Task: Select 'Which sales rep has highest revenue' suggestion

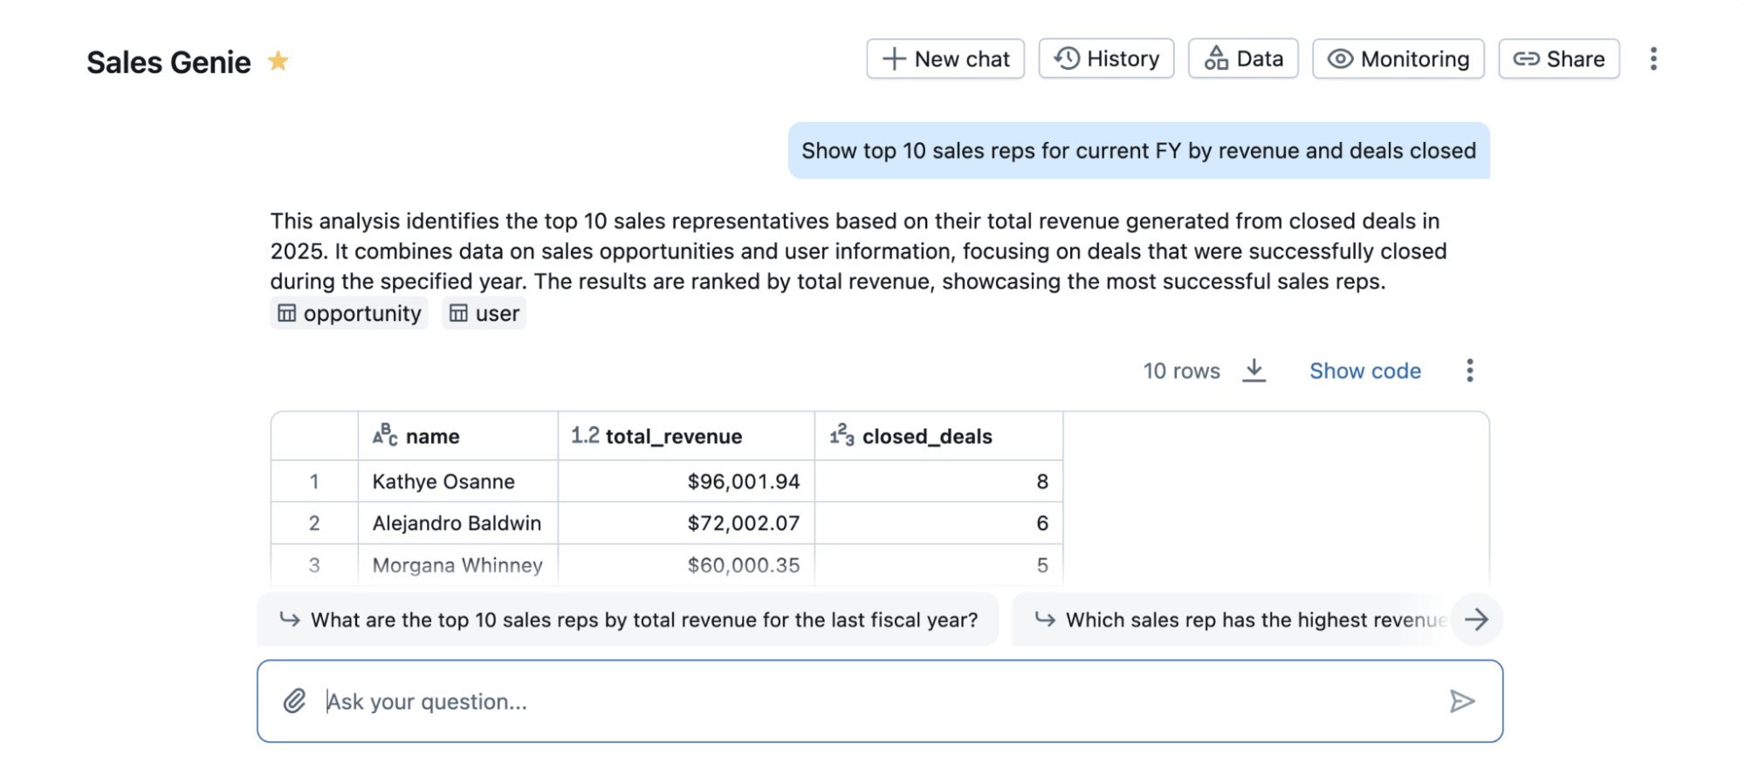Action: (1240, 620)
